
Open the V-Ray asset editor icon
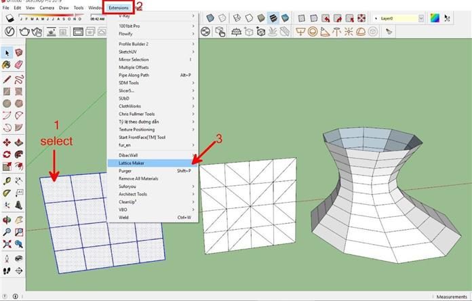click(x=9, y=31)
